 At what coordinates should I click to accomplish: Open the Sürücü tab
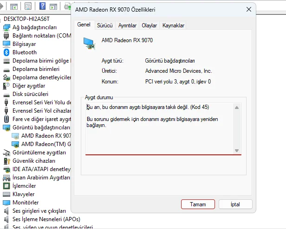(105, 25)
